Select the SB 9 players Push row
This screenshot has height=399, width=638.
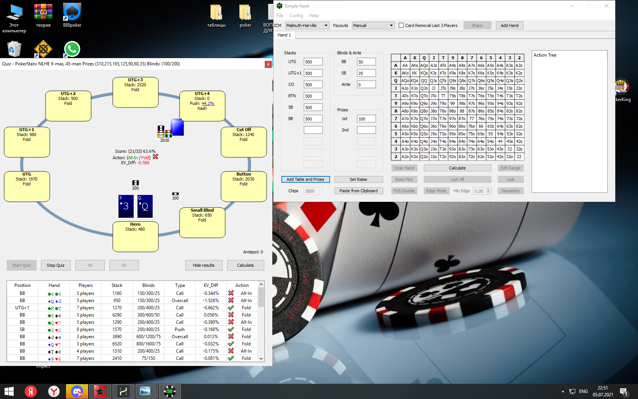(132, 329)
